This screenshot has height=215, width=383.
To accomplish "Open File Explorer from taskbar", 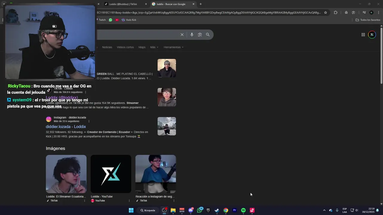I will [x=173, y=210].
